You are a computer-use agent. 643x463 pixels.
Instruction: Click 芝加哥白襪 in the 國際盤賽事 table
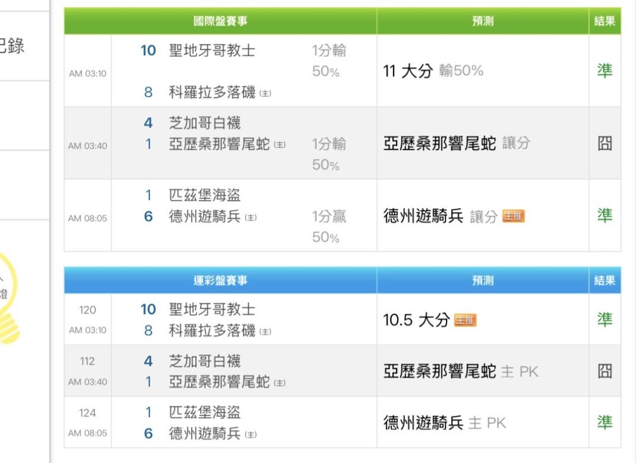[x=205, y=123]
